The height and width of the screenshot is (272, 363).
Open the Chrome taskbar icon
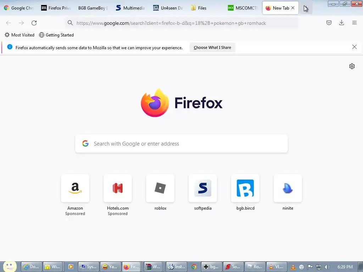click(194, 267)
